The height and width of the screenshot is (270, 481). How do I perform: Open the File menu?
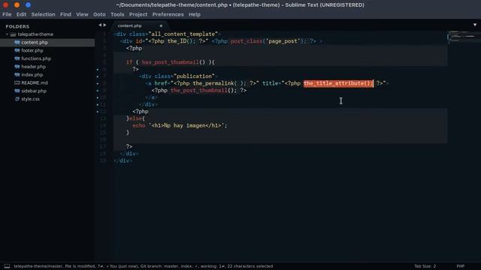(x=7, y=14)
